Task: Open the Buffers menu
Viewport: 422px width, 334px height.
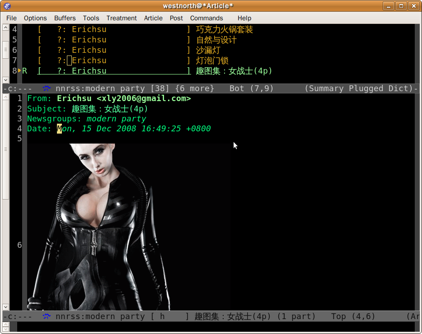Action: click(65, 18)
